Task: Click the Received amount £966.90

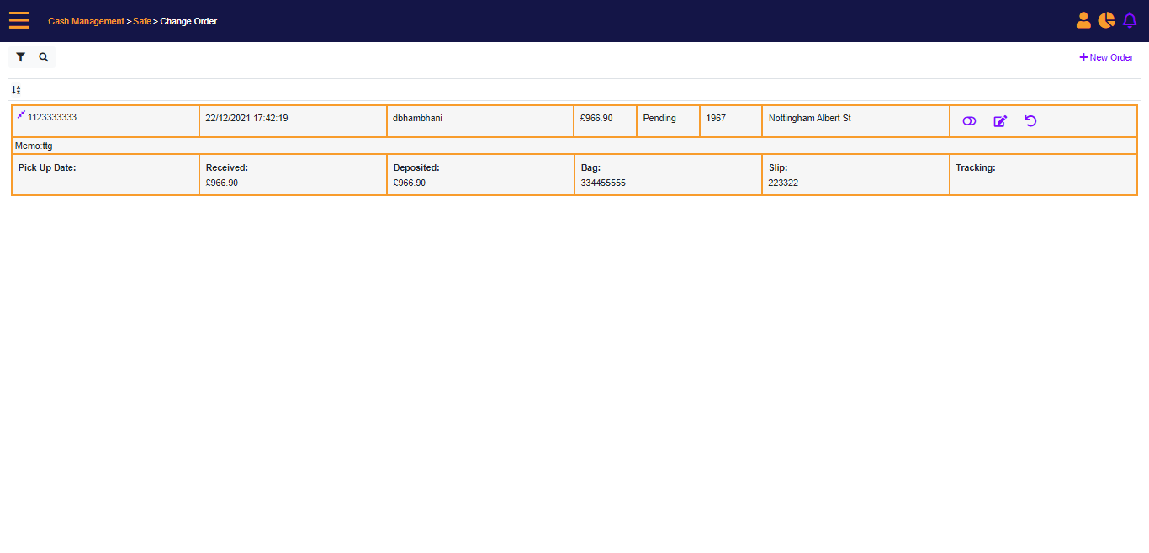Action: [222, 183]
